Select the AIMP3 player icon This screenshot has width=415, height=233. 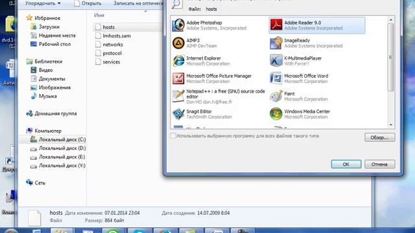[178, 43]
